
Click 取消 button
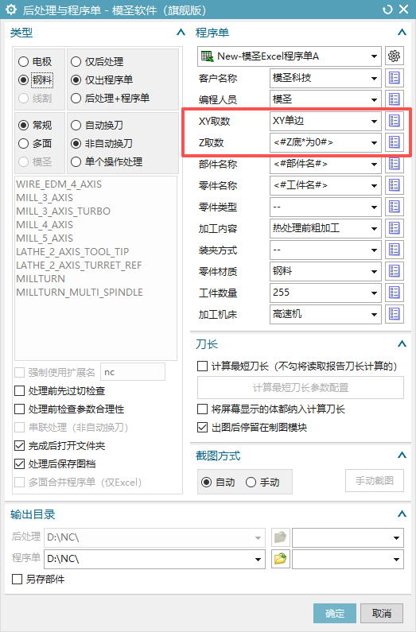click(381, 613)
